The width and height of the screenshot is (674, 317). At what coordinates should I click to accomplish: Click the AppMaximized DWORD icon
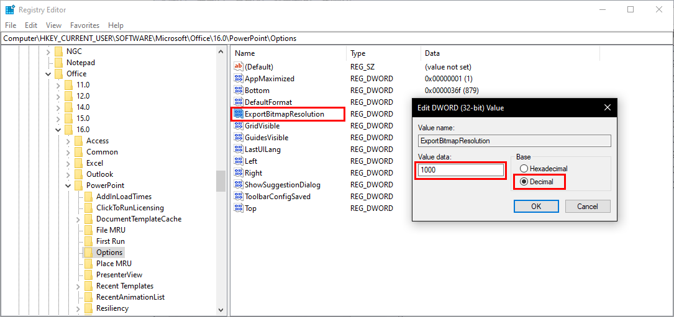[239, 79]
